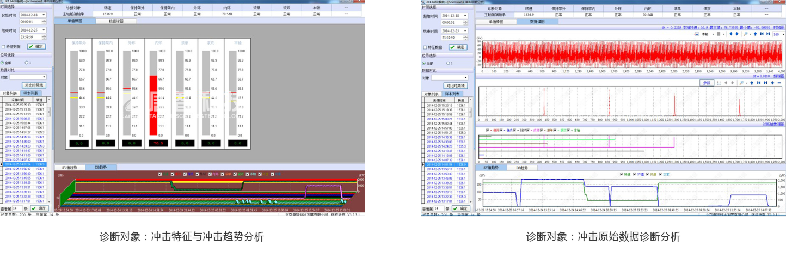786x270 pixels.
Task: Select sample row 2014-12-25 15:25:13 in gauge window
Action: pyautogui.click(x=19, y=105)
